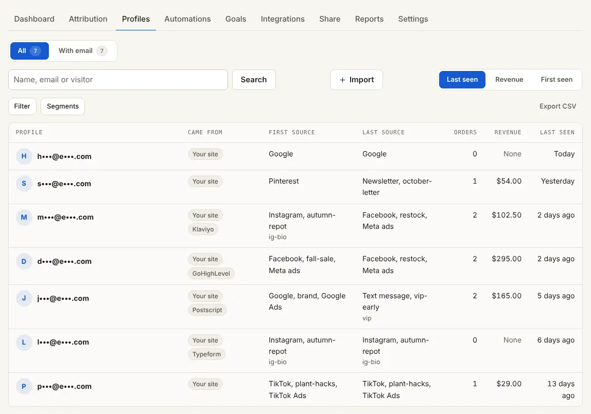This screenshot has width=591, height=414.
Task: Click the LAST SEEN column header
Action: (557, 132)
